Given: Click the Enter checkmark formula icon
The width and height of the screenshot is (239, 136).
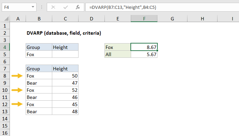Looking at the screenshot, I should point(66,7).
